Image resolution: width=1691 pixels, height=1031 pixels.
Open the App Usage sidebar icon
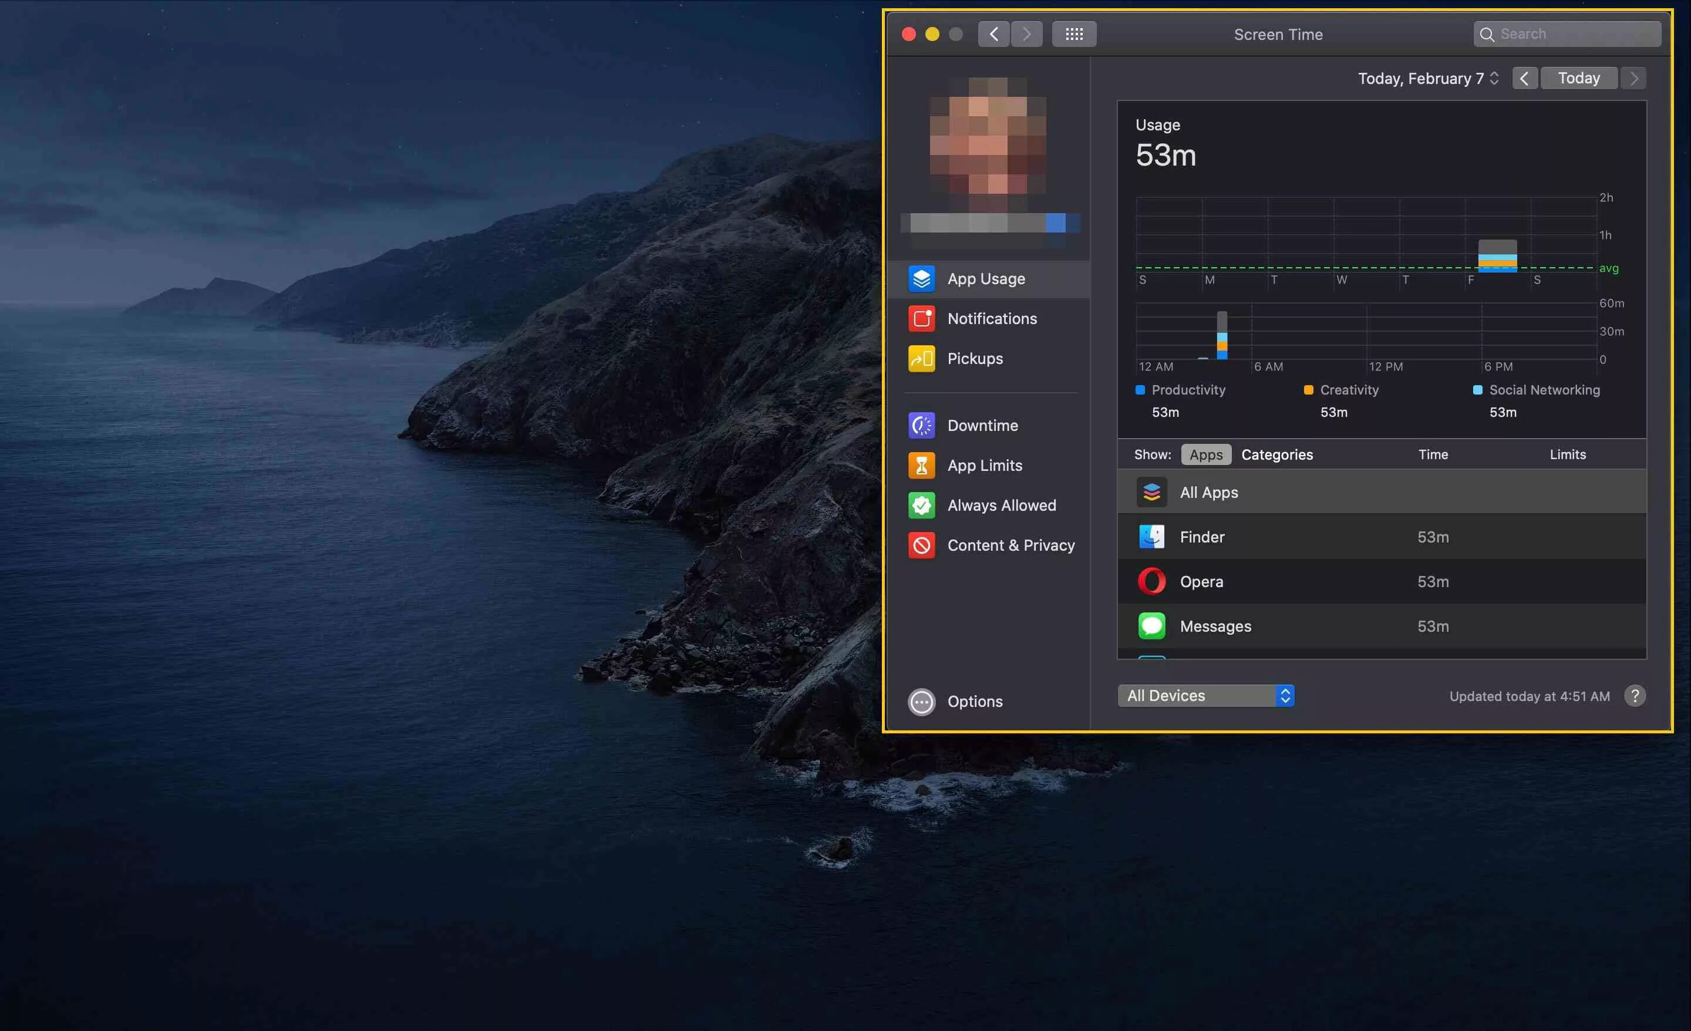point(921,279)
